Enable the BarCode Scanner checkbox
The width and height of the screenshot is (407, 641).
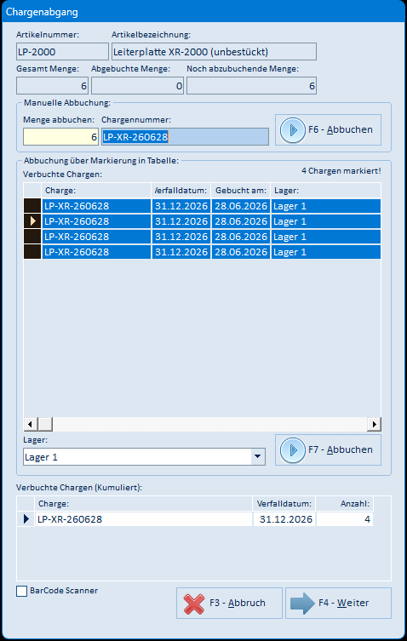point(21,591)
